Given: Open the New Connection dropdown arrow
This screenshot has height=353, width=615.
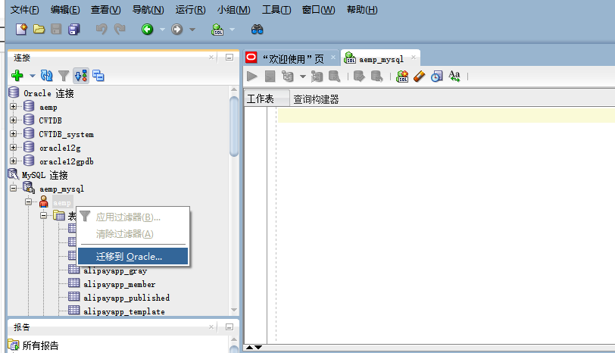Looking at the screenshot, I should [x=32, y=76].
